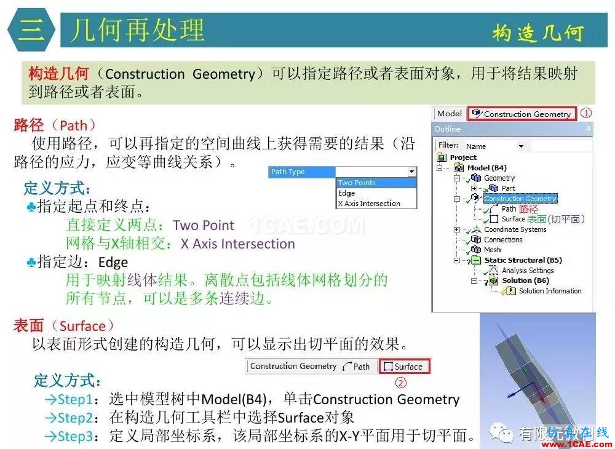Click the 3D model viewport preview

538,380
